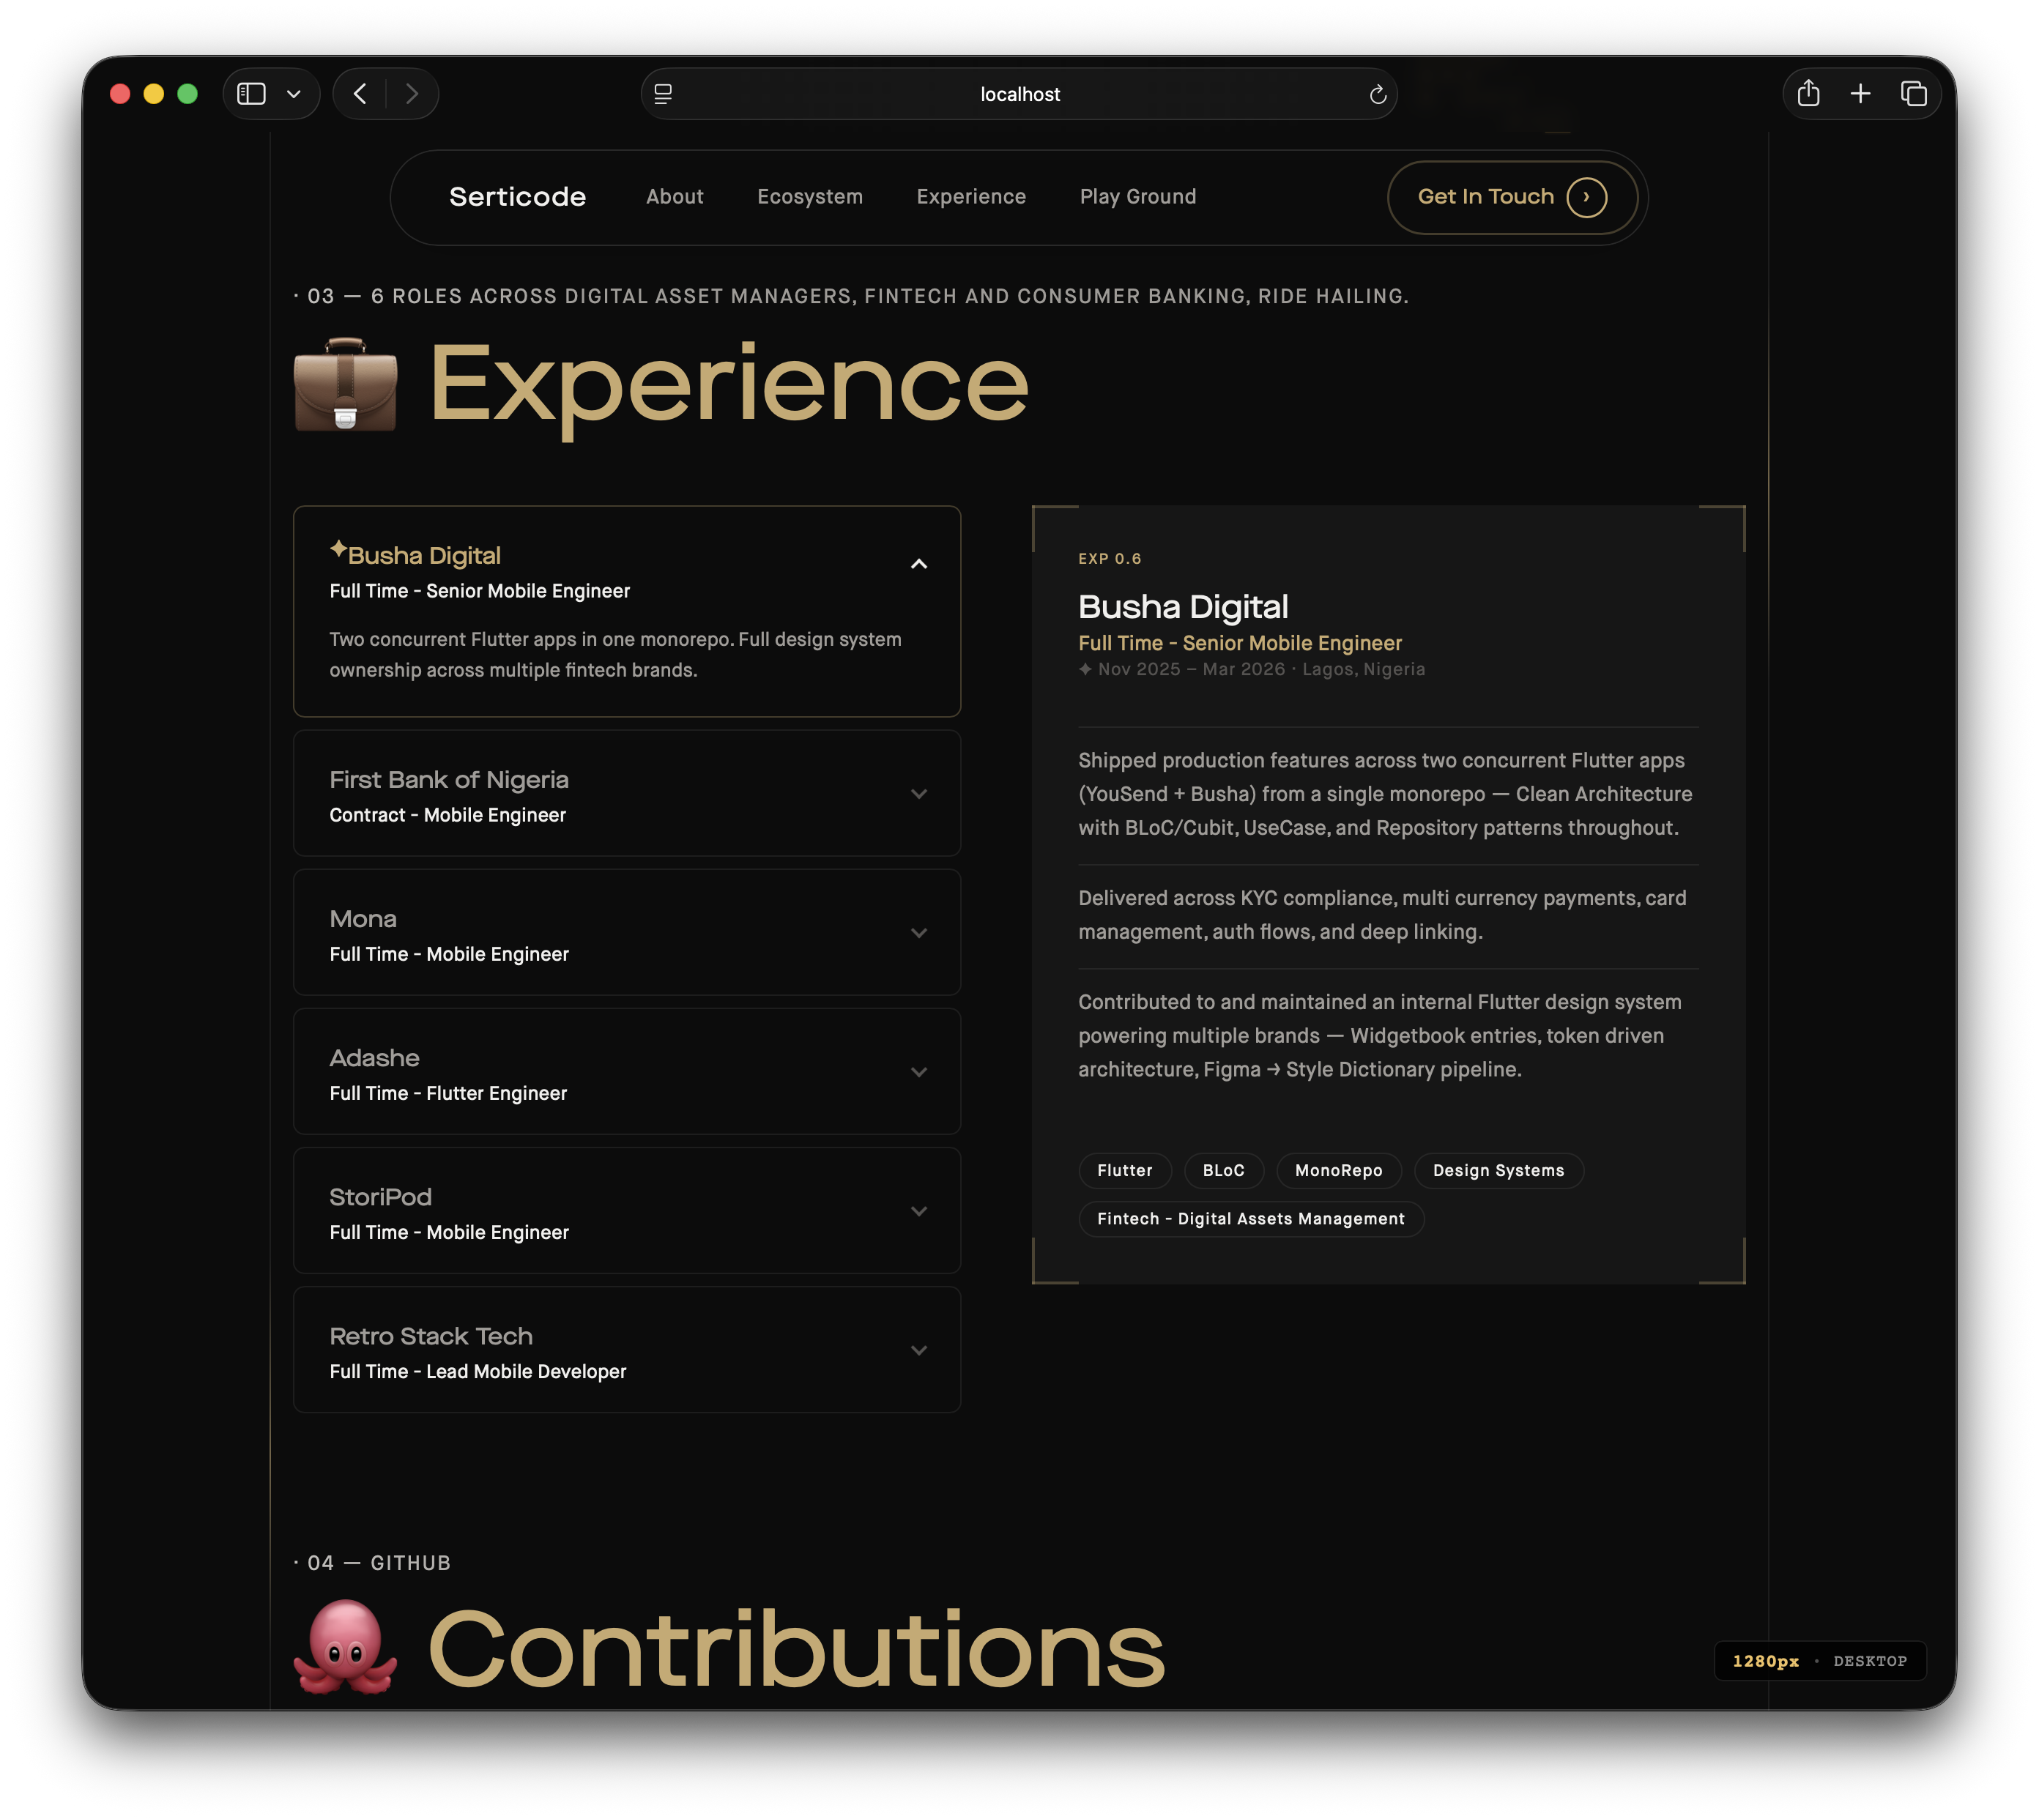Click the Design Systems tag
Image resolution: width=2039 pixels, height=1819 pixels.
point(1498,1170)
